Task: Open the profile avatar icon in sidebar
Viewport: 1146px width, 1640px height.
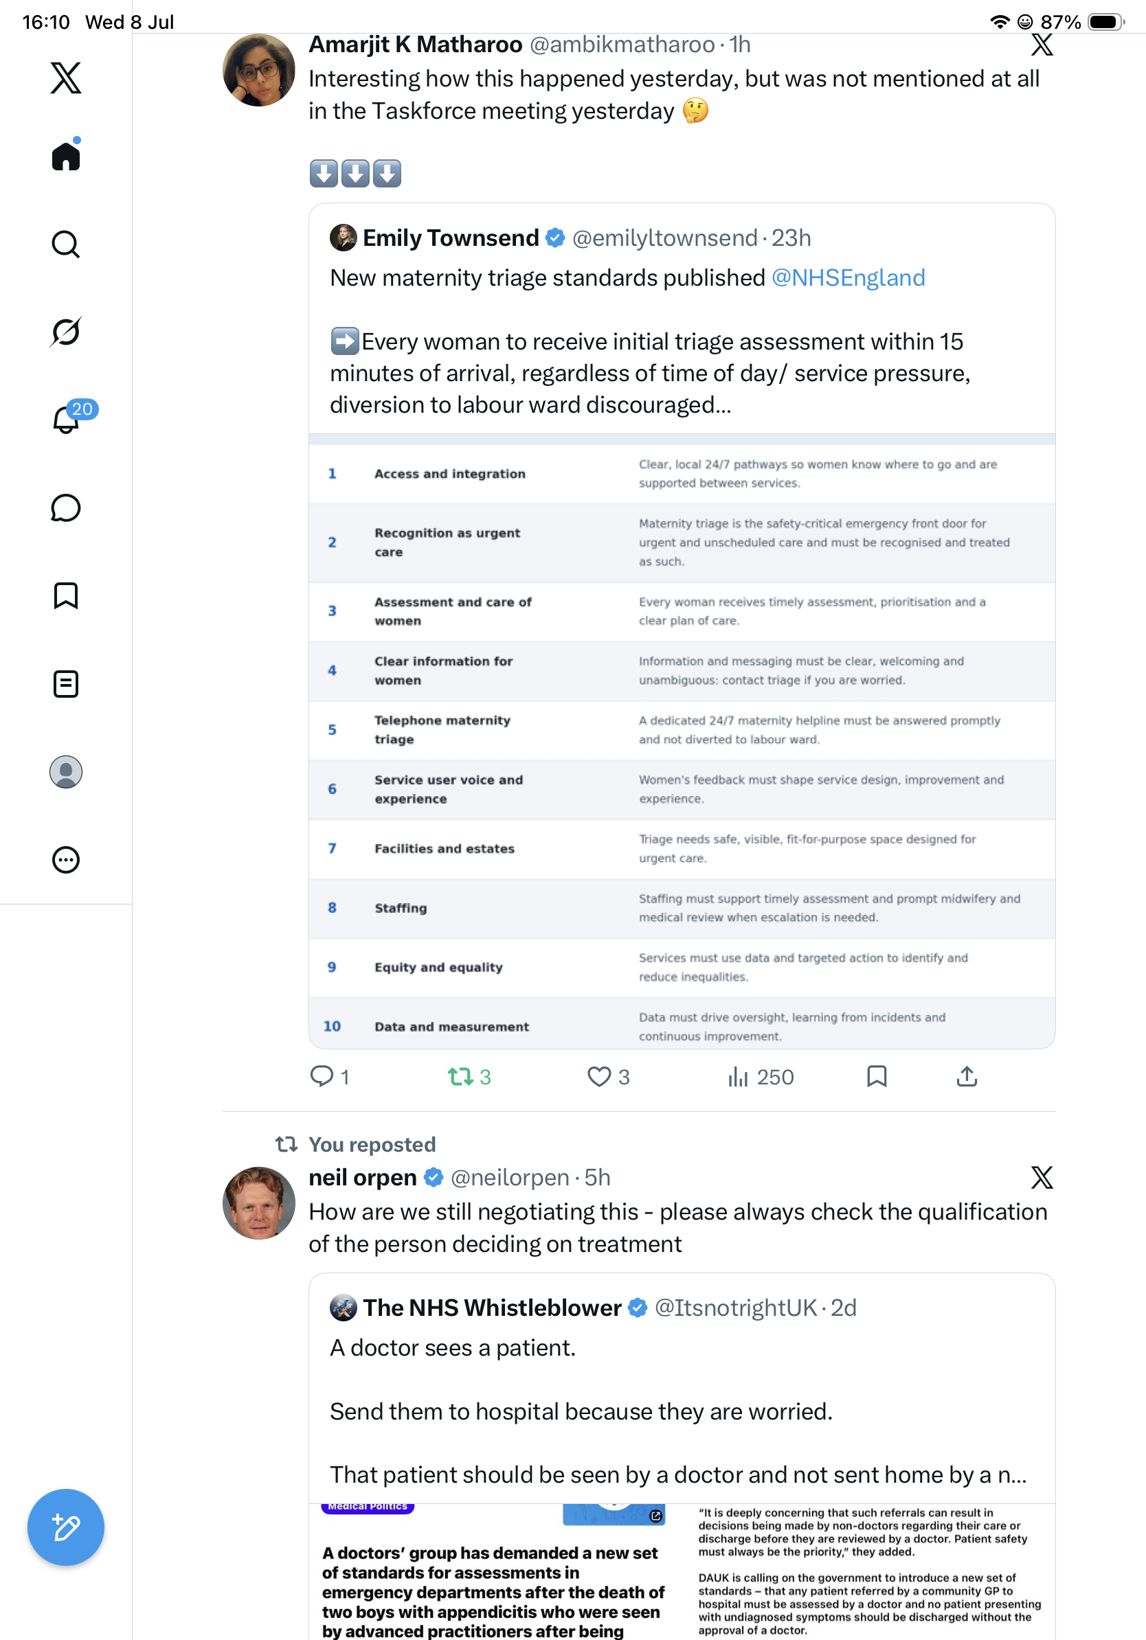Action: [66, 772]
